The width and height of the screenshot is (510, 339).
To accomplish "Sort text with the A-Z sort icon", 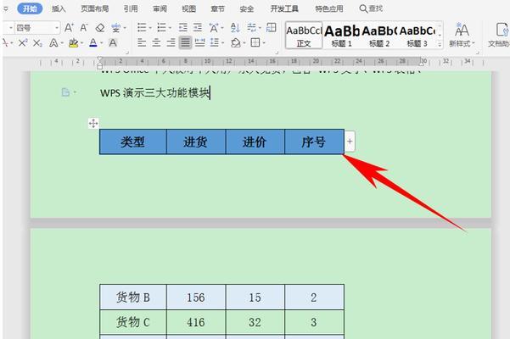I will (x=235, y=28).
